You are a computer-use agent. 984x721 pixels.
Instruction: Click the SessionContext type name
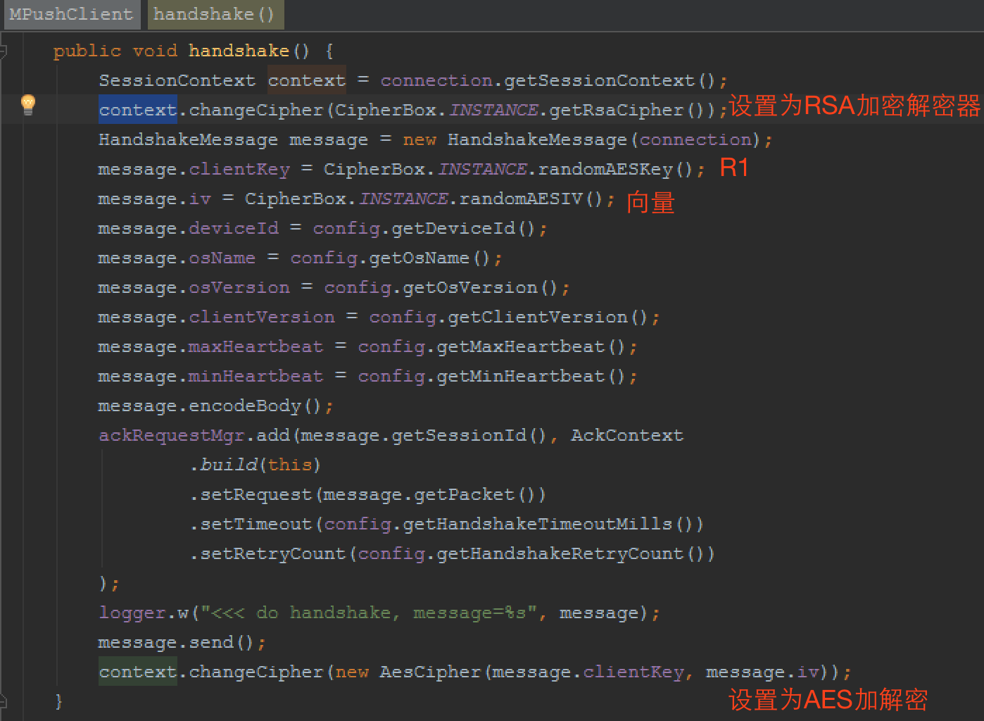tap(177, 80)
